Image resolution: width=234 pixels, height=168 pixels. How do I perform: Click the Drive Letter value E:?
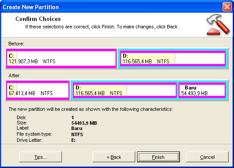73,140
